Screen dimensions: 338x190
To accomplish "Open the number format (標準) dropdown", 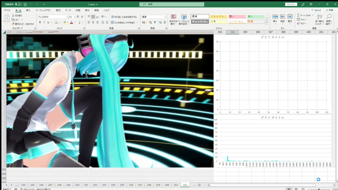I will pos(165,17).
